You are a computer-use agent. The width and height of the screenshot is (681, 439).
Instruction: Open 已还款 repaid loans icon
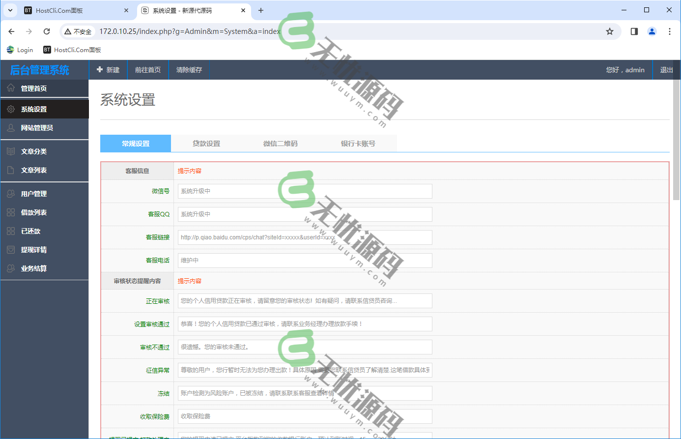coord(11,231)
